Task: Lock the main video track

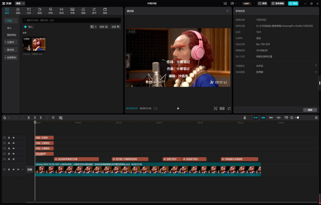Action: [x=9, y=169]
